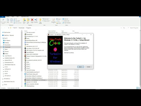Sort by the Name column header
The image size is (141, 106).
point(26,31)
